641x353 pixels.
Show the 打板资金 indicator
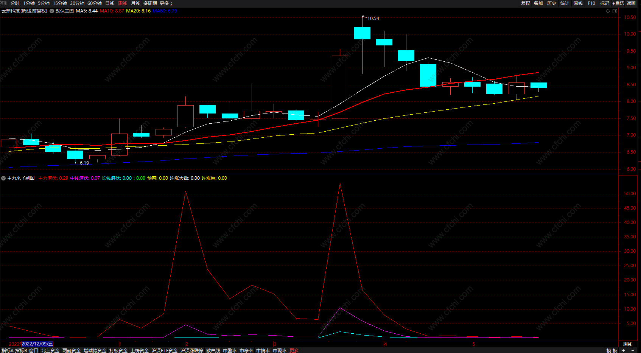[x=118, y=351]
